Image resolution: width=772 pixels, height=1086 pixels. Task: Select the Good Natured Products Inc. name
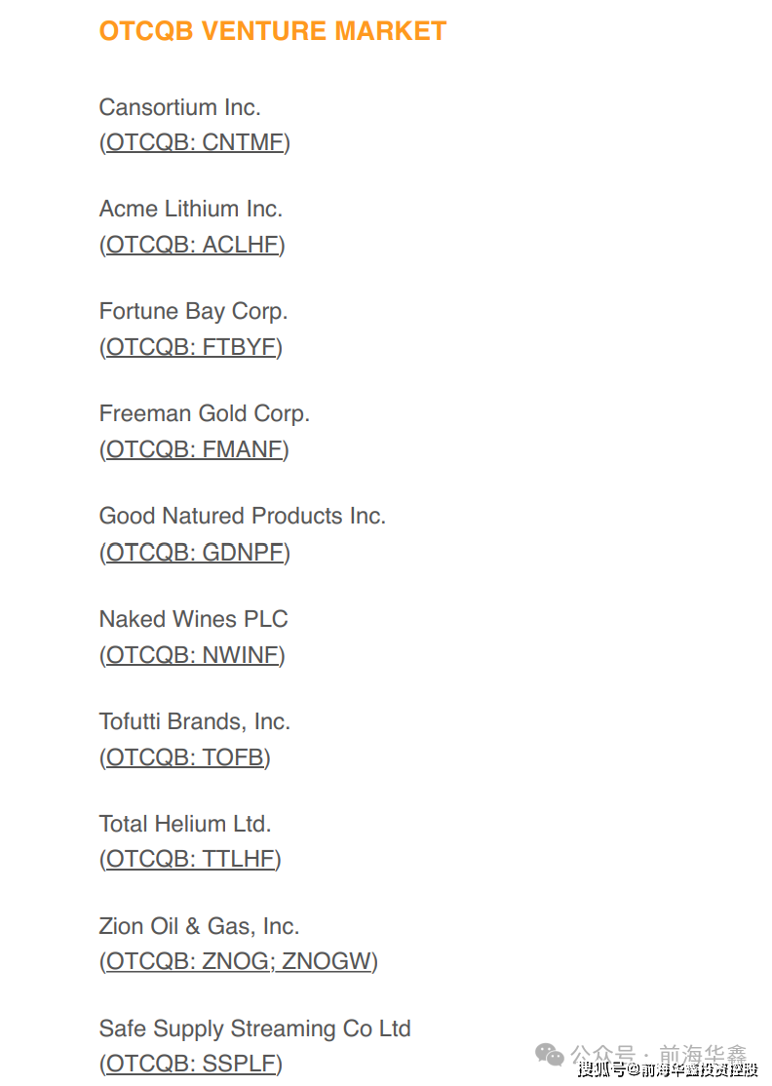click(243, 516)
